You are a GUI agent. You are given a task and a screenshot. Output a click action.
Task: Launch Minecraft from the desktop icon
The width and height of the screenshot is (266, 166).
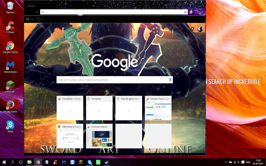click(10, 87)
